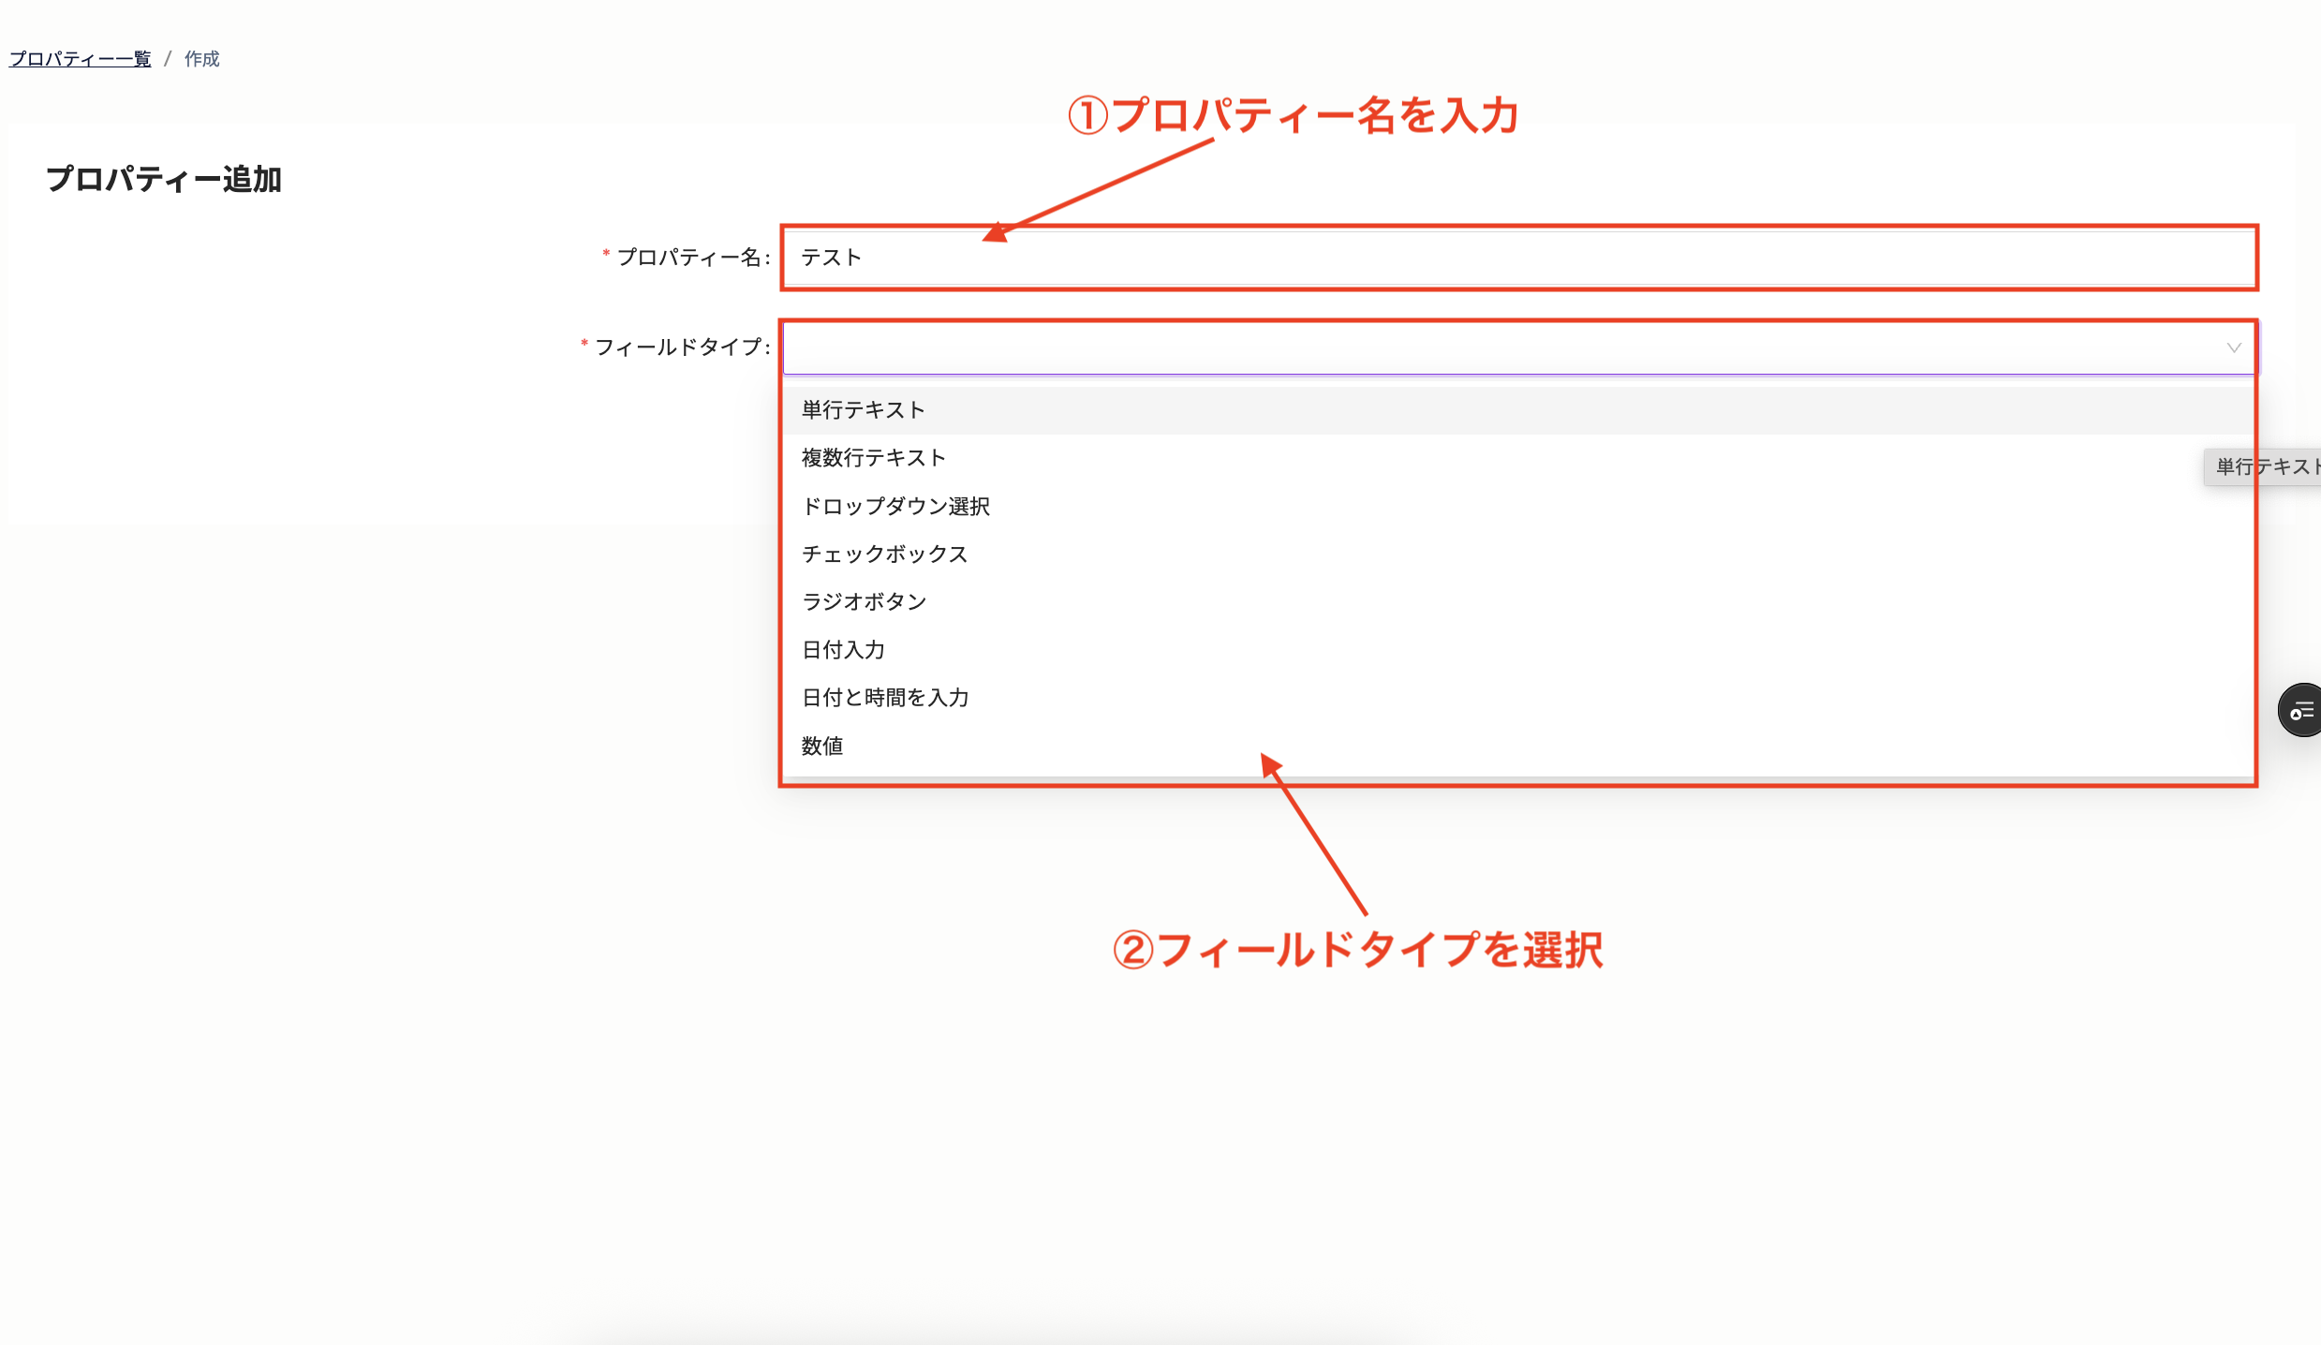Click the 単行テキスト tooltip on the right

point(2267,466)
